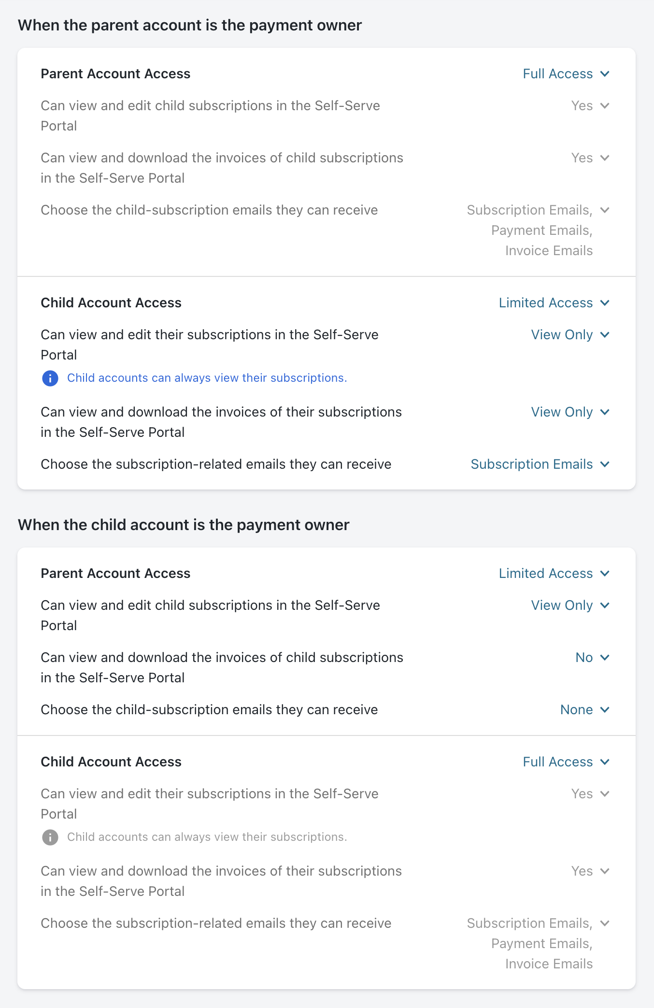Click the blue 'Child accounts can always view' notice

coord(207,378)
